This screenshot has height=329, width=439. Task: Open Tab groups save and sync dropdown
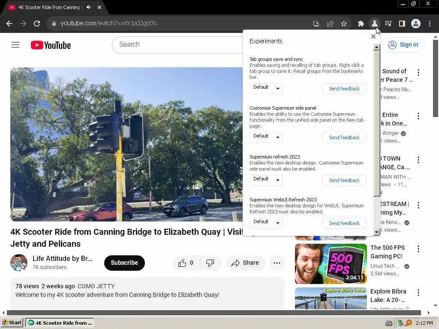(266, 88)
